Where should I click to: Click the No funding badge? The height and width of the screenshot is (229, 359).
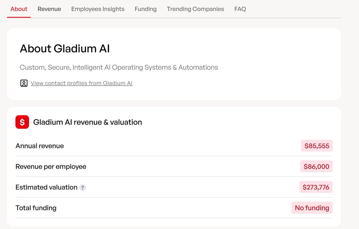coord(312,208)
